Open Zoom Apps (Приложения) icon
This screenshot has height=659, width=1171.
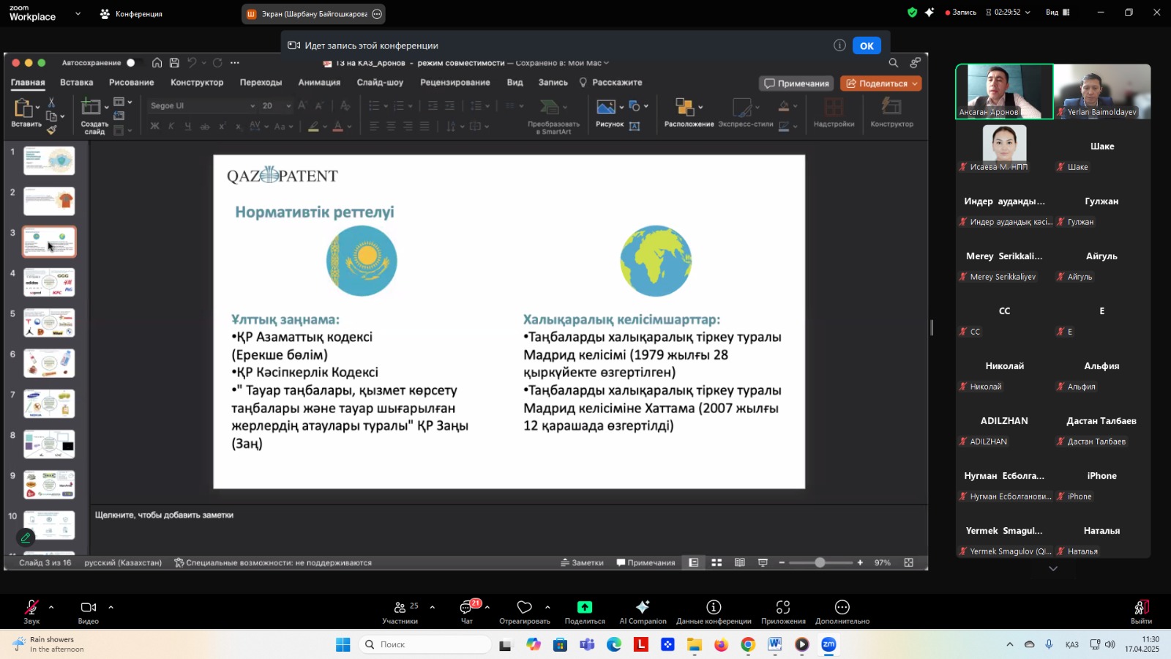(x=783, y=608)
